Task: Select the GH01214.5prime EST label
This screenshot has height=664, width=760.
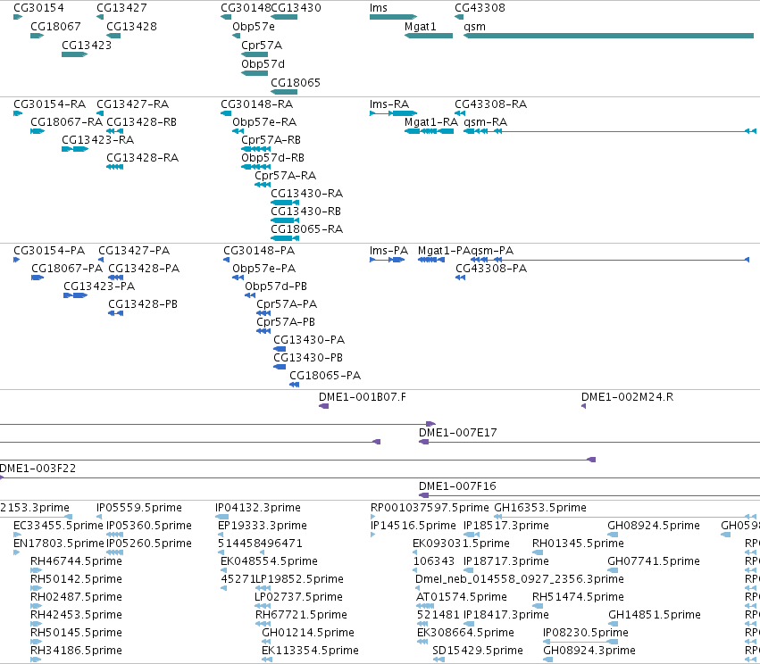Action: [x=308, y=633]
